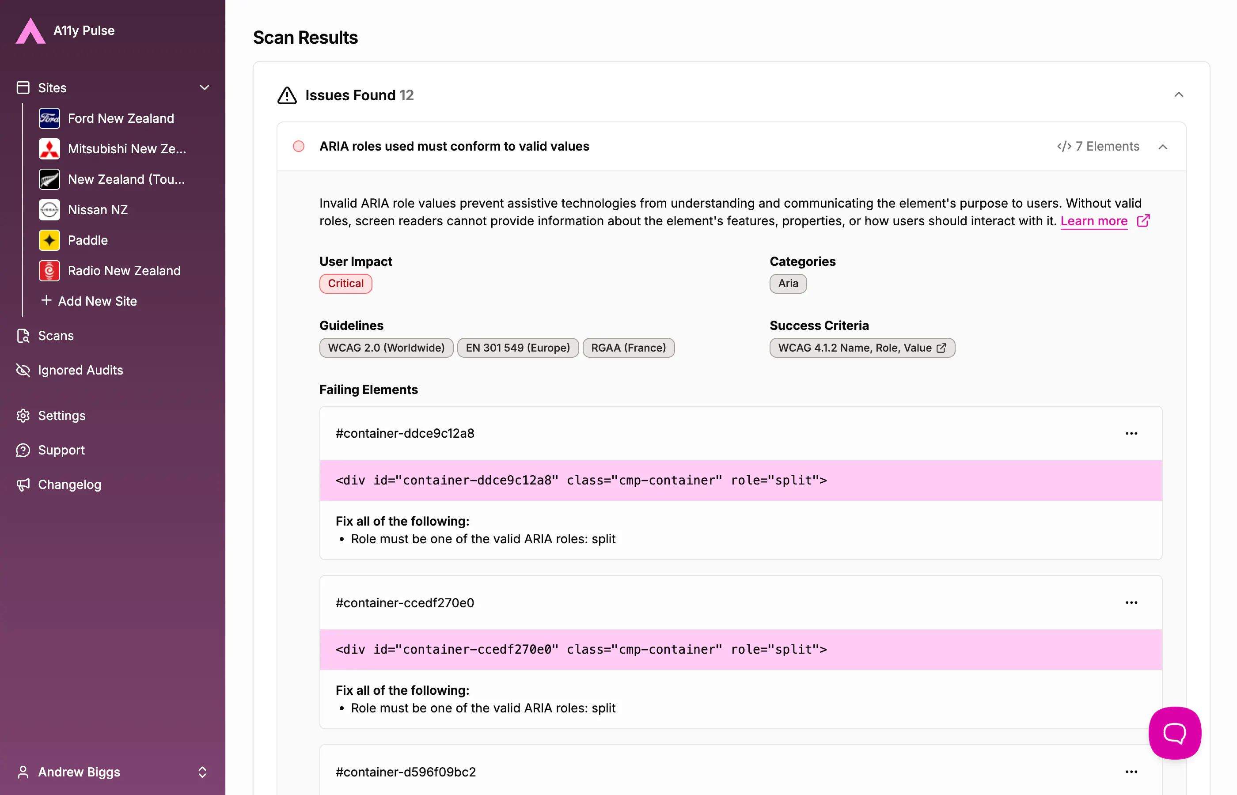The image size is (1237, 795).
Task: Open the Ford New Zealand site icon
Action: pyautogui.click(x=49, y=118)
